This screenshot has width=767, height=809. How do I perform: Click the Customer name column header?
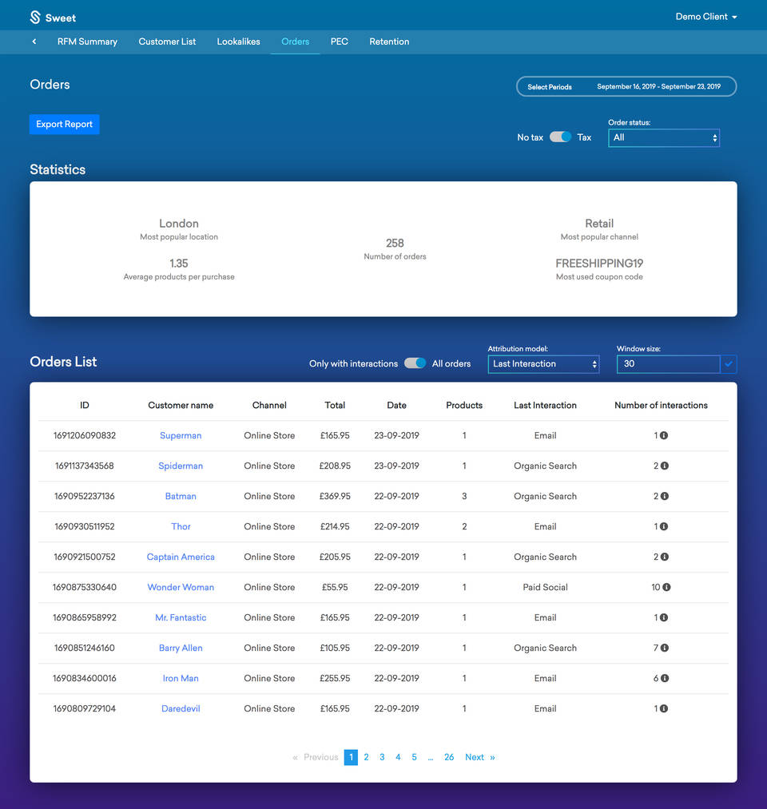tap(181, 406)
